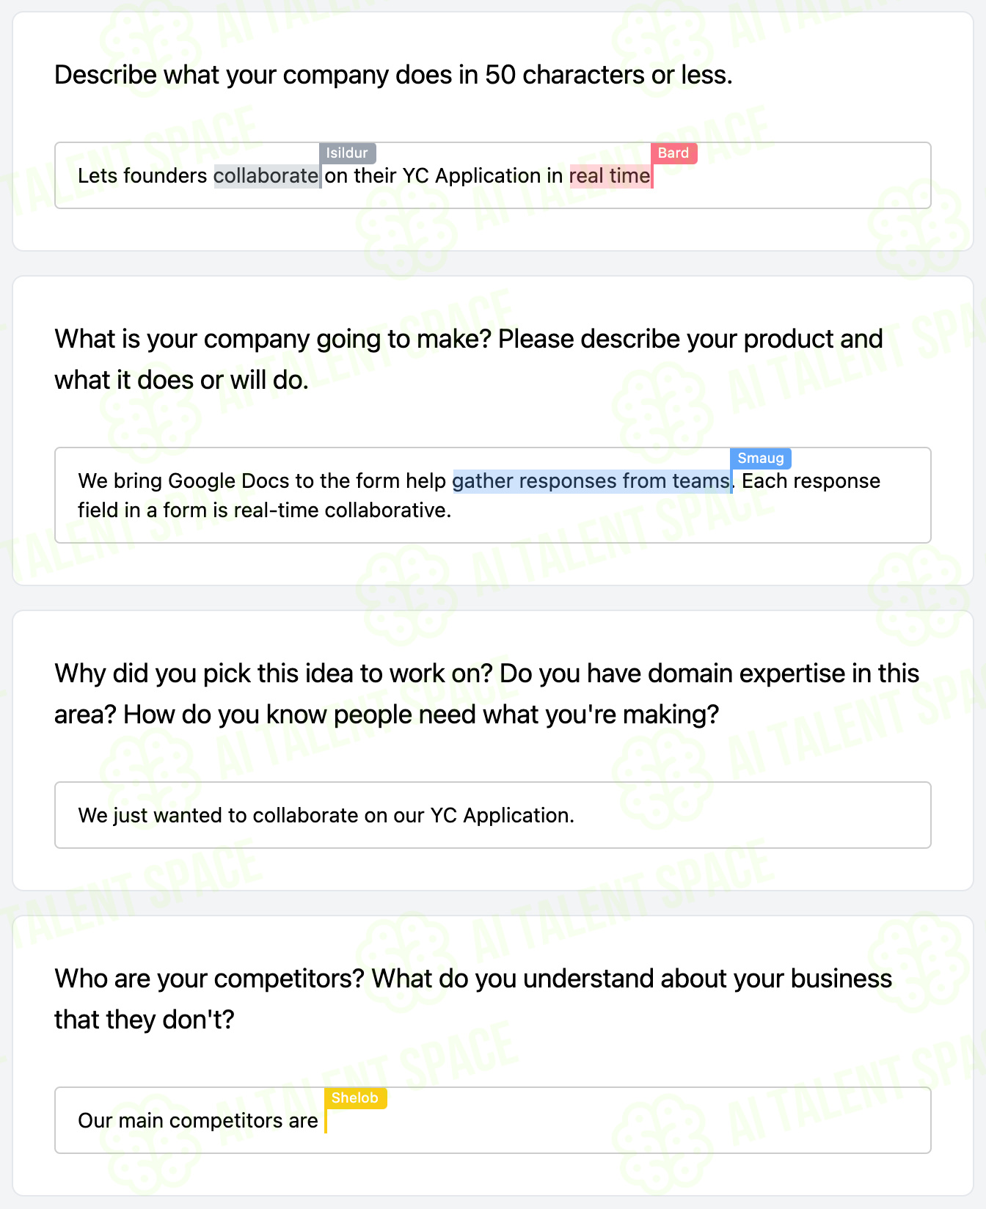Click the yellow Shelob cursor tag

[355, 1098]
